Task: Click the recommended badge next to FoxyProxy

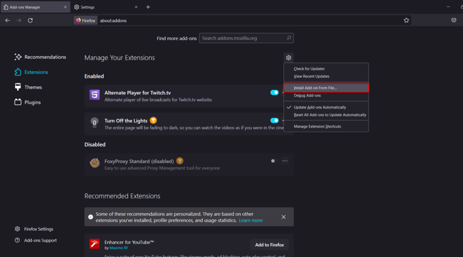Action: click(180, 161)
